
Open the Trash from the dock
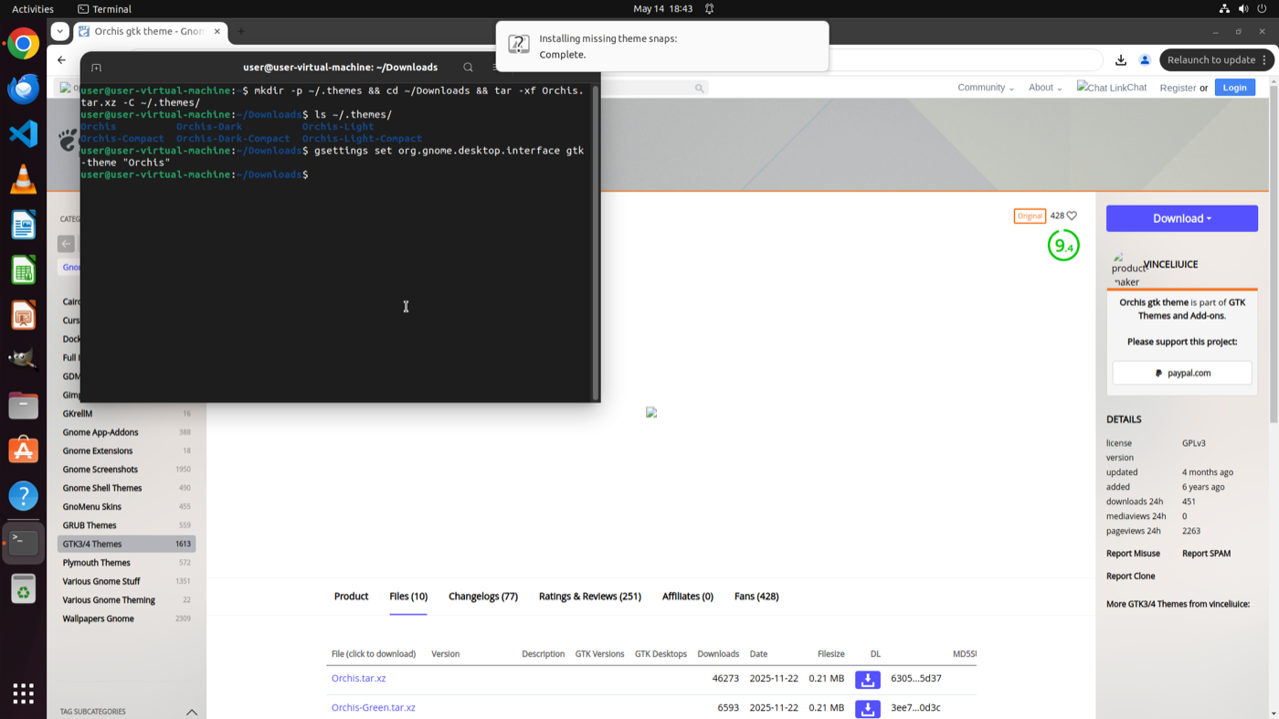[24, 589]
